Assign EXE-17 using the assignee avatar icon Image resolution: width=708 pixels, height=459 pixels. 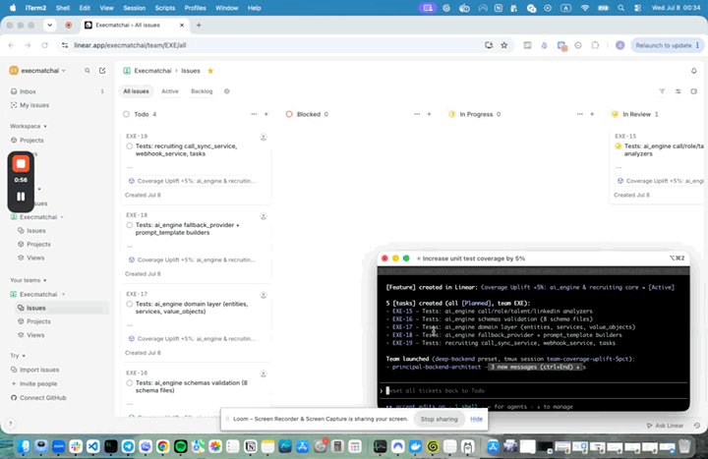click(x=264, y=295)
